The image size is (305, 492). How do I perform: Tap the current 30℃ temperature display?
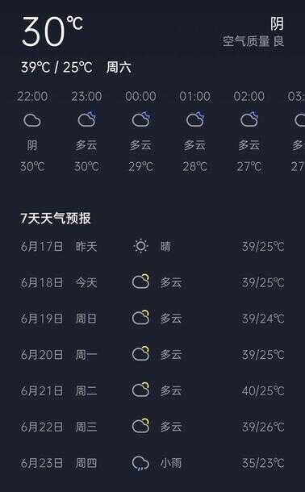52,31
